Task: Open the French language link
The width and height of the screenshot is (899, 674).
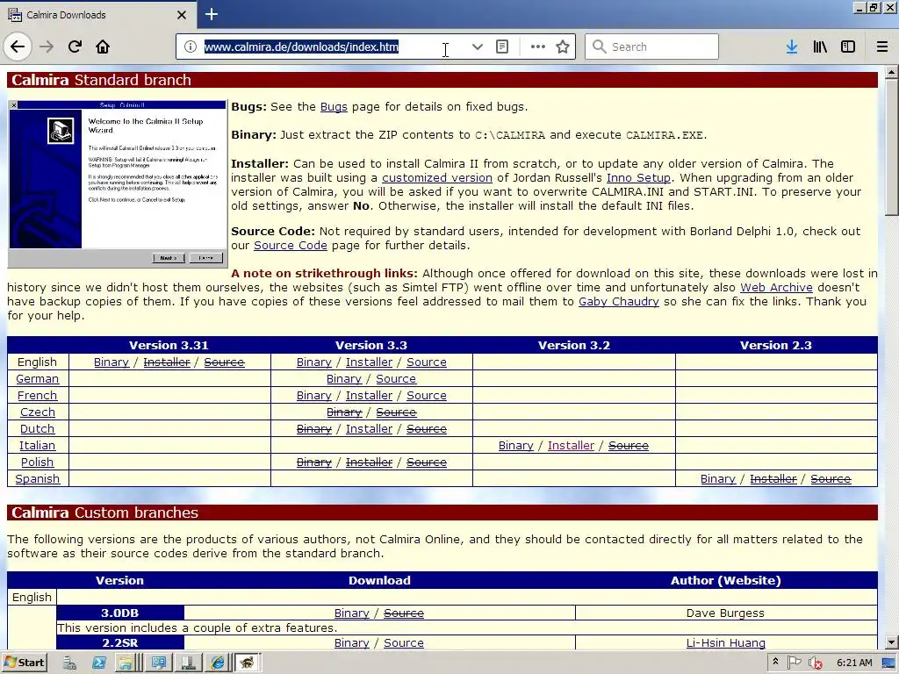Action: (37, 396)
